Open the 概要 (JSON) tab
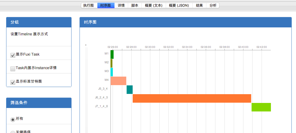The image size is (296, 133). pyautogui.click(x=179, y=6)
